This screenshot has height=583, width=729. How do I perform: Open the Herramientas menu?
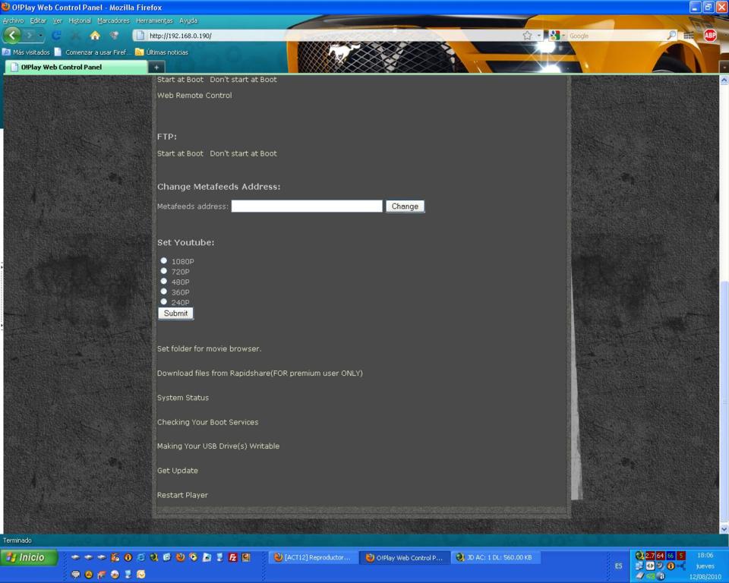click(x=154, y=20)
